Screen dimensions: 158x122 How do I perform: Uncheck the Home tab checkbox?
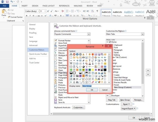[110, 42]
